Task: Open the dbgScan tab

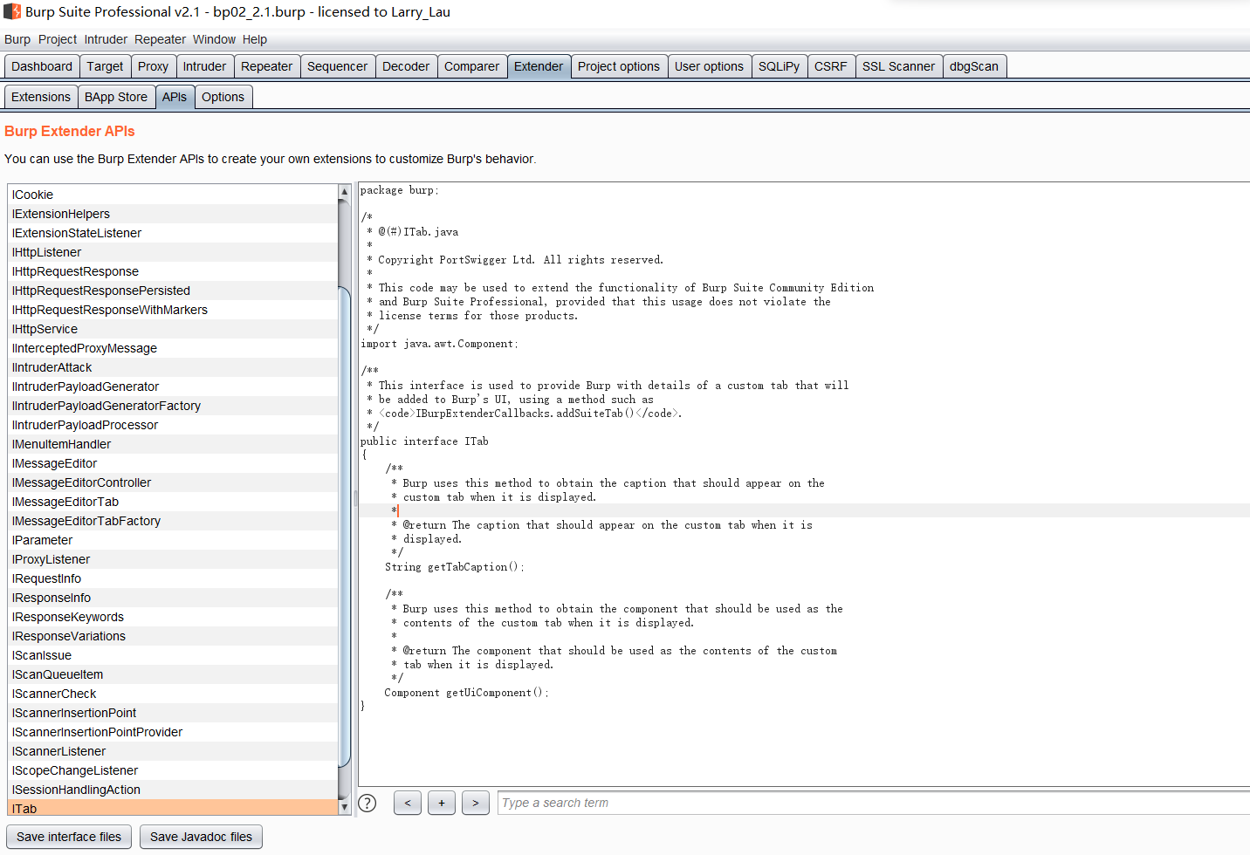Action: point(973,66)
